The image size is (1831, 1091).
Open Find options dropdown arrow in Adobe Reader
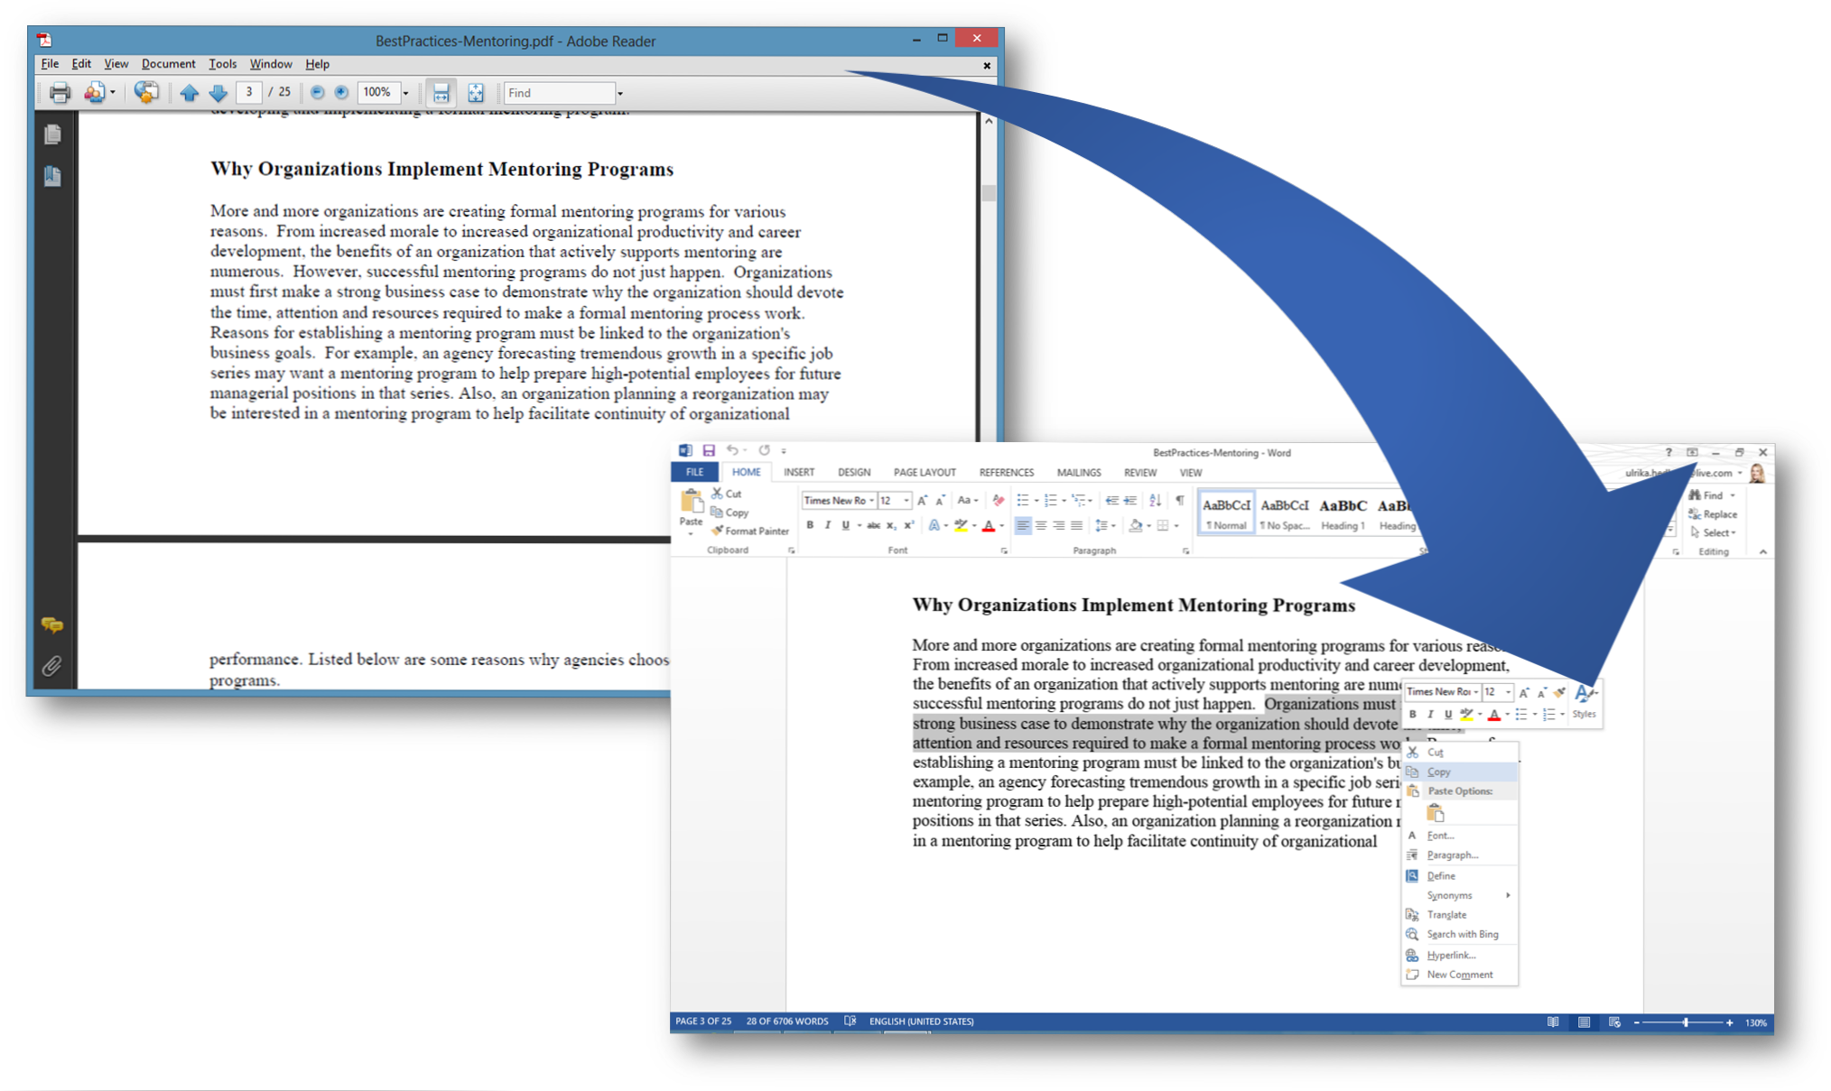(x=619, y=93)
